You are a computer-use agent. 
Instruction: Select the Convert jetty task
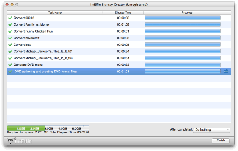pyautogui.click(x=119, y=45)
